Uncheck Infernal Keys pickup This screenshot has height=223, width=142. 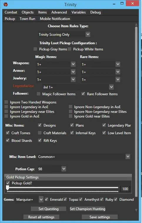tap(72, 133)
